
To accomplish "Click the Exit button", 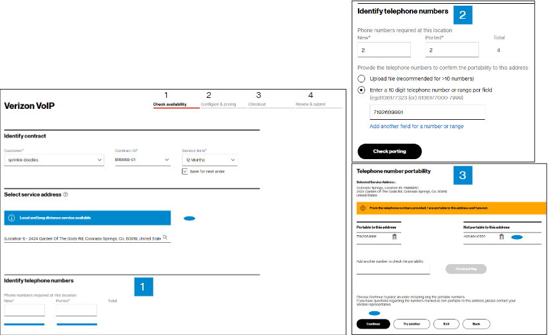I will (x=446, y=324).
